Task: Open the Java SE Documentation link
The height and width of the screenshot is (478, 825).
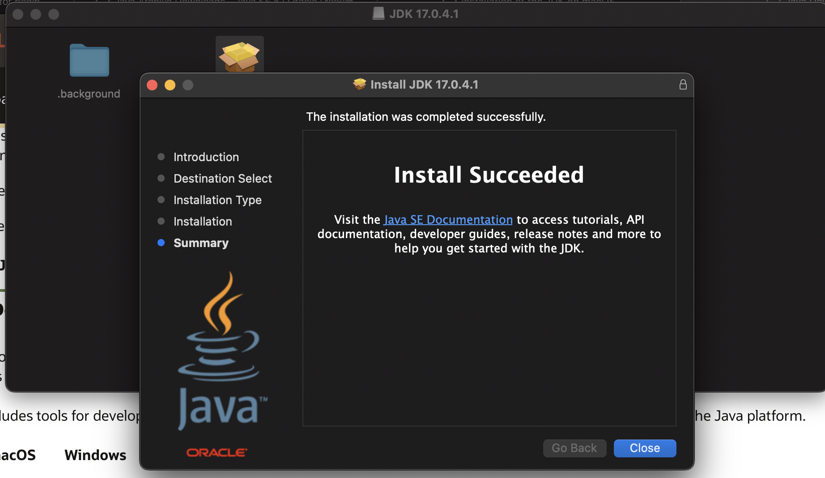Action: (x=448, y=220)
